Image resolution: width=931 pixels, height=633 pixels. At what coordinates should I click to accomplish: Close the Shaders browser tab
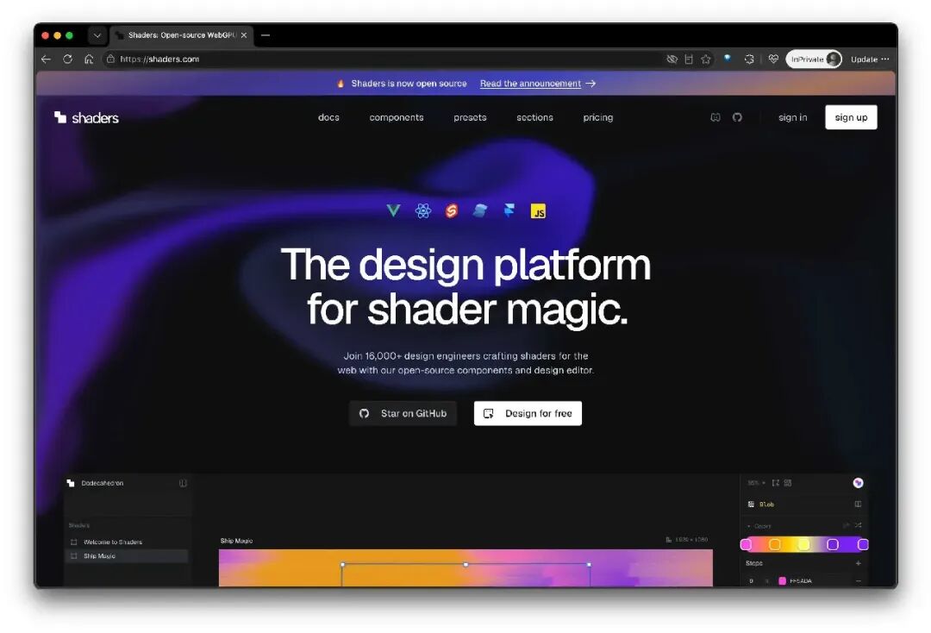243,35
